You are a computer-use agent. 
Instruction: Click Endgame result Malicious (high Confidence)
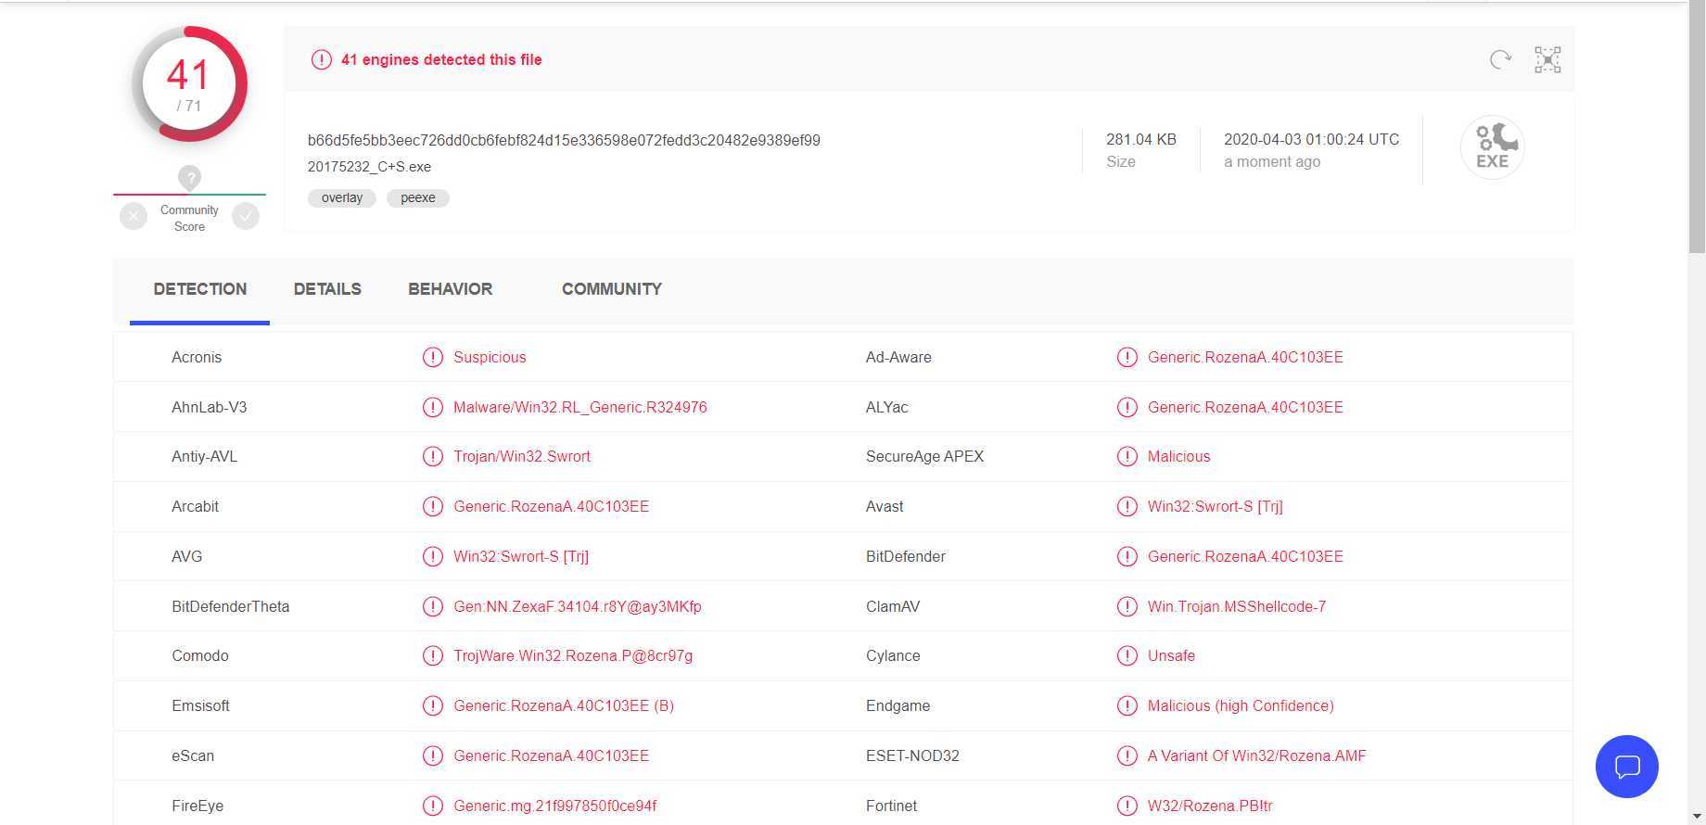click(x=1241, y=705)
